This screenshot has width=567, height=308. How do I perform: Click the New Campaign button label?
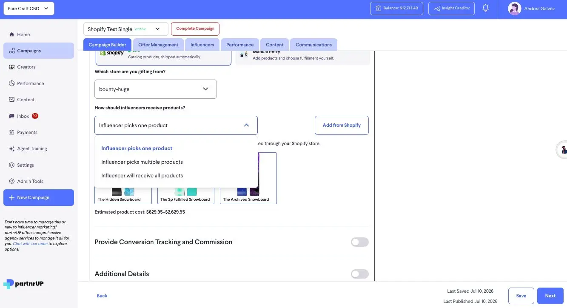[x=33, y=197]
